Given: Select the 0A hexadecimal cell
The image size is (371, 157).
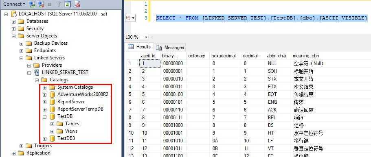Looking at the screenshot, I should pos(225,141).
